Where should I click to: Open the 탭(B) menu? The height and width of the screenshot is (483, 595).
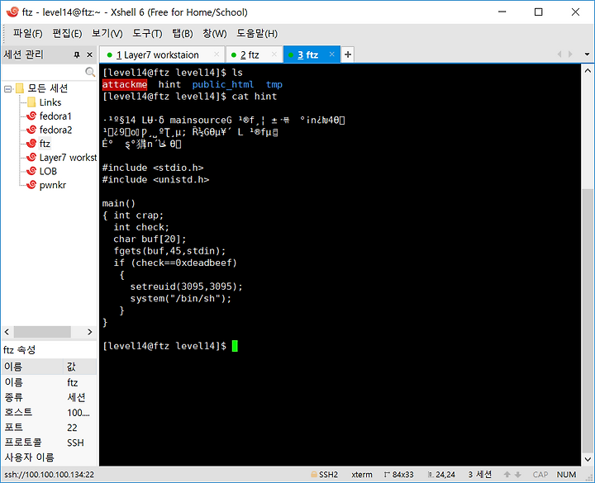pyautogui.click(x=183, y=34)
